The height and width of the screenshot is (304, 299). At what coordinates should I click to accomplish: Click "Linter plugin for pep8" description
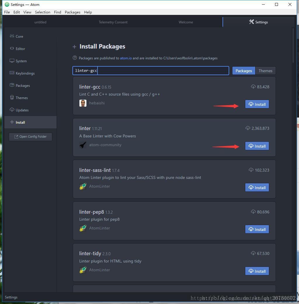pos(99,219)
